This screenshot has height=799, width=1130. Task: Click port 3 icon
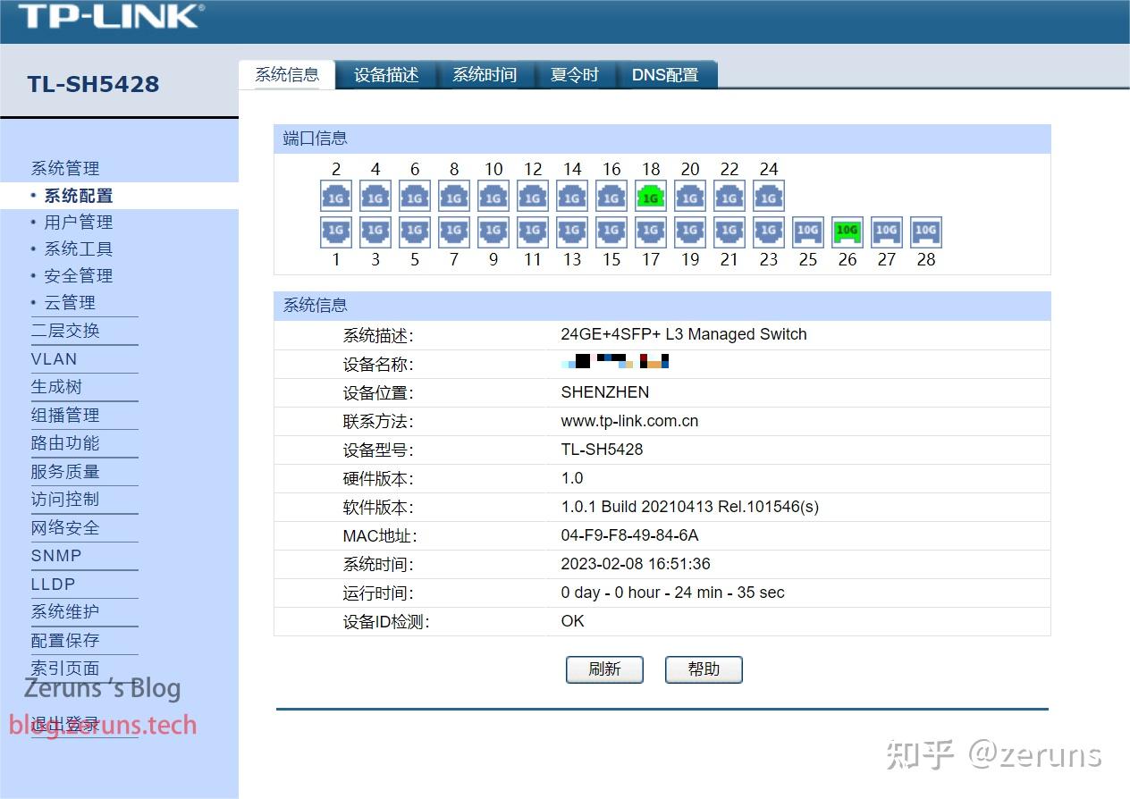coord(375,232)
